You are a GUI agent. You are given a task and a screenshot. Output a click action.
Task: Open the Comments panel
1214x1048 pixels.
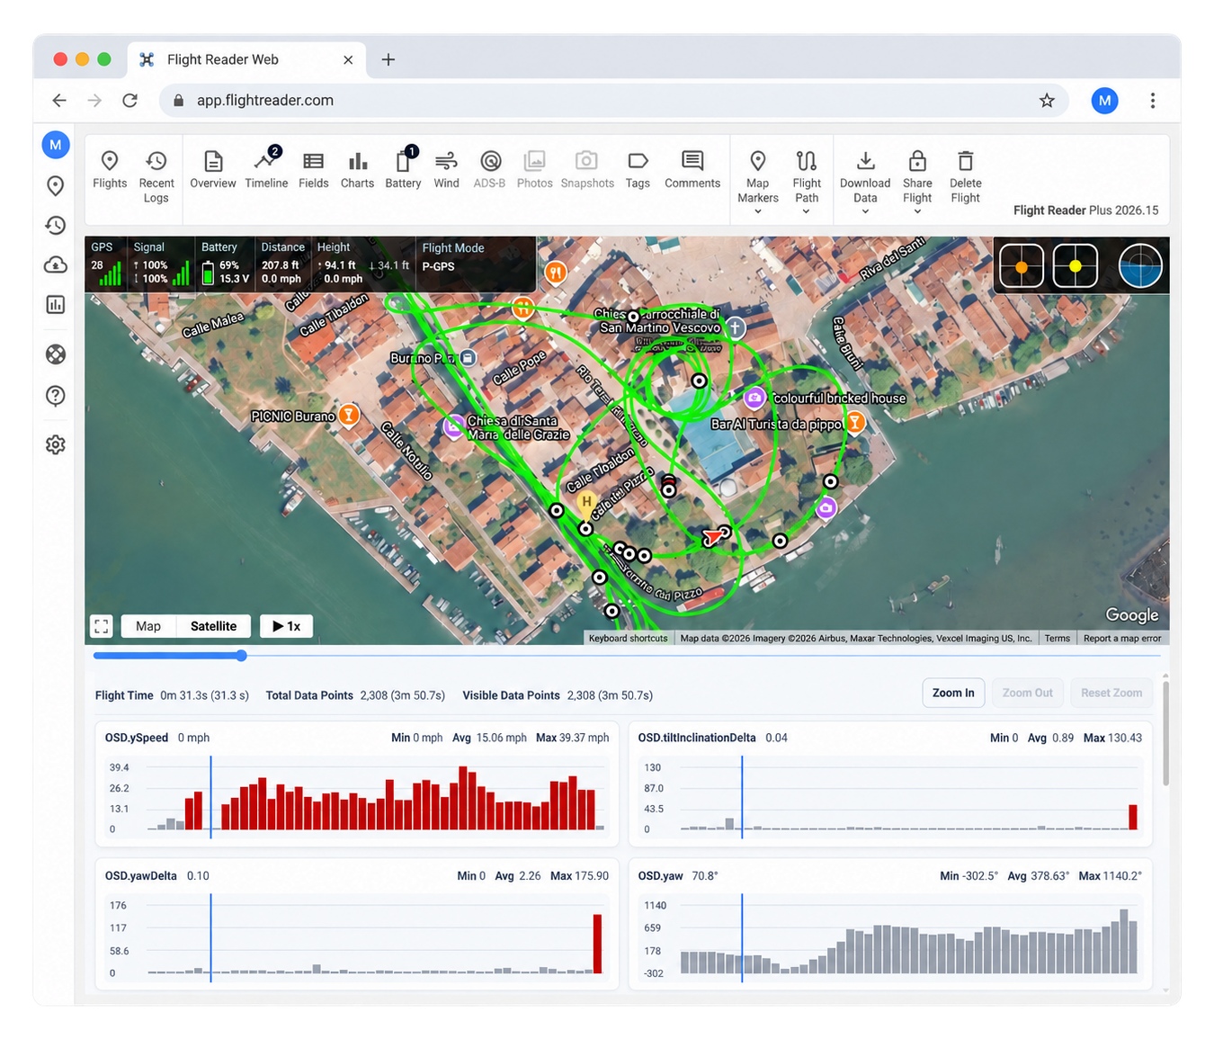click(x=692, y=170)
